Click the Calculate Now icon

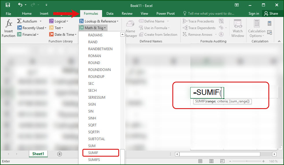click(x=270, y=23)
